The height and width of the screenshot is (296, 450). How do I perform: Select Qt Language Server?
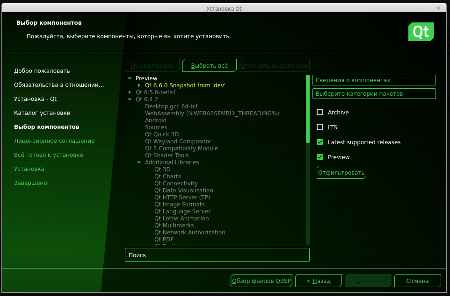[x=182, y=211]
